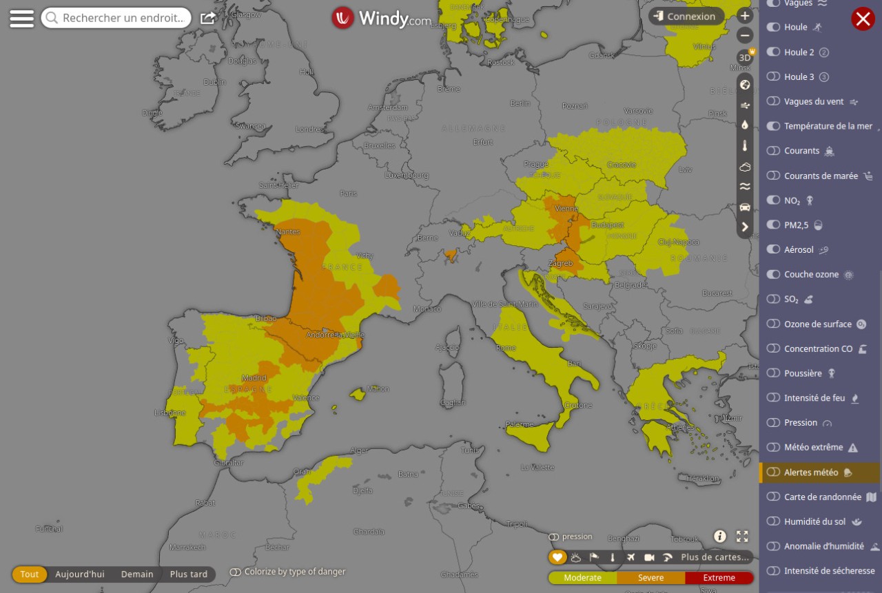
Task: Toggle the pression overlay switch
Action: point(553,537)
